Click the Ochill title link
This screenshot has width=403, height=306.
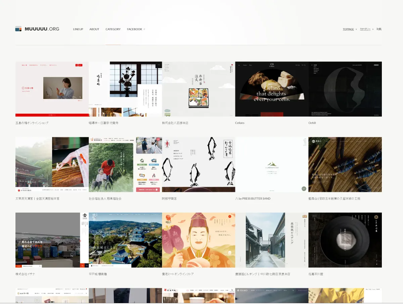312,123
